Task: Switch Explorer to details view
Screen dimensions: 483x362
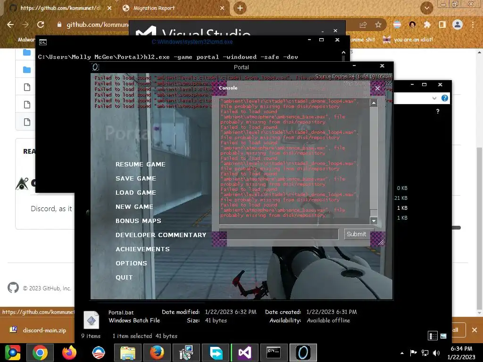Action: (x=433, y=336)
